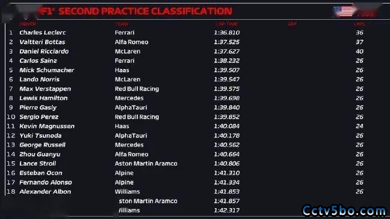Click the LAP TIME column header
Image resolution: width=390 pixels, height=219 pixels.
[227, 24]
